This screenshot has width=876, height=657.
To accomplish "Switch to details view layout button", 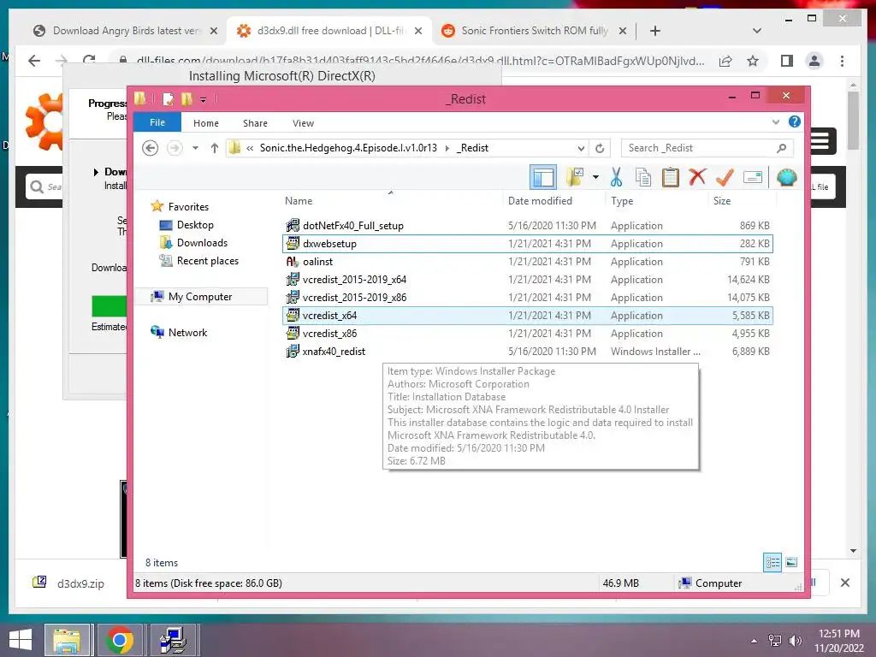I will pyautogui.click(x=772, y=562).
